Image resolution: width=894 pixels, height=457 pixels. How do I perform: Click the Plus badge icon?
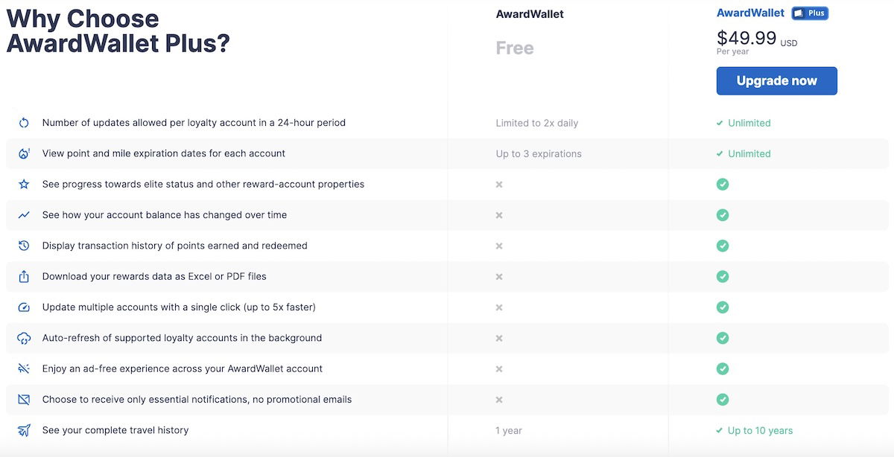[810, 13]
